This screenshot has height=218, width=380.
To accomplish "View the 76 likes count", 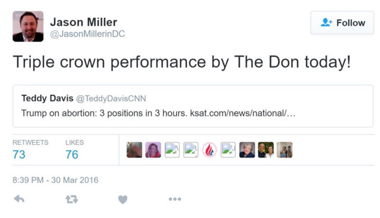I will (72, 154).
